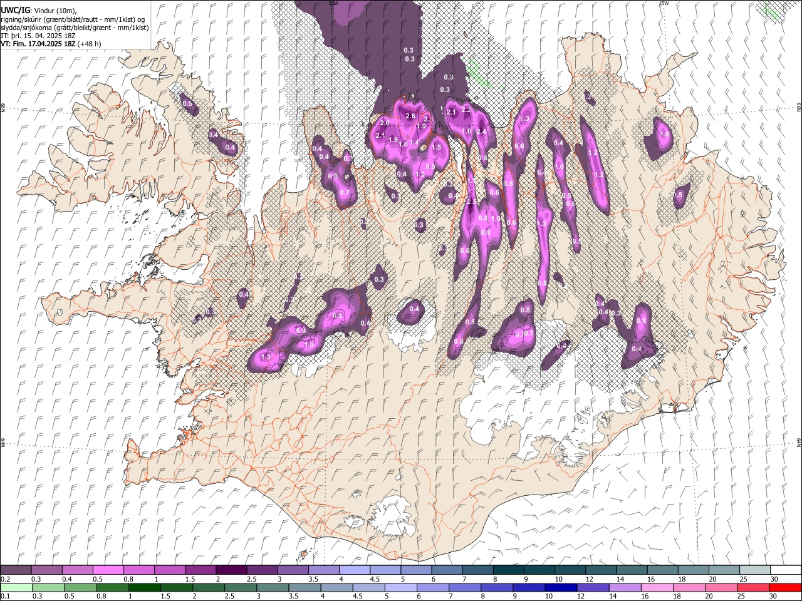The height and width of the screenshot is (601, 802).
Task: Select the dark teal 8–9 snow legend swatch
Action: [x=508, y=570]
